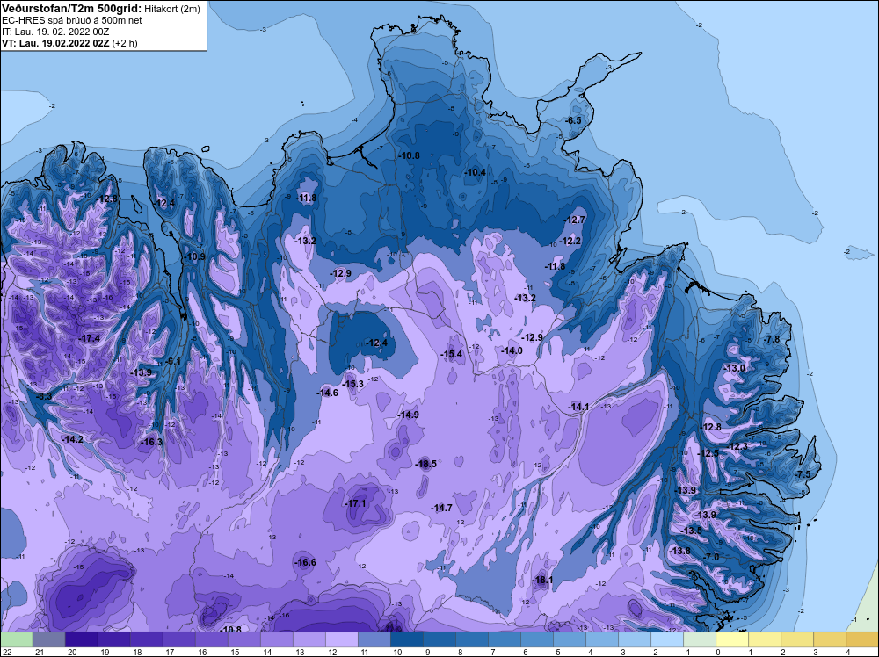Click the -10.4 temperature reading
The image size is (879, 657).
(x=476, y=172)
